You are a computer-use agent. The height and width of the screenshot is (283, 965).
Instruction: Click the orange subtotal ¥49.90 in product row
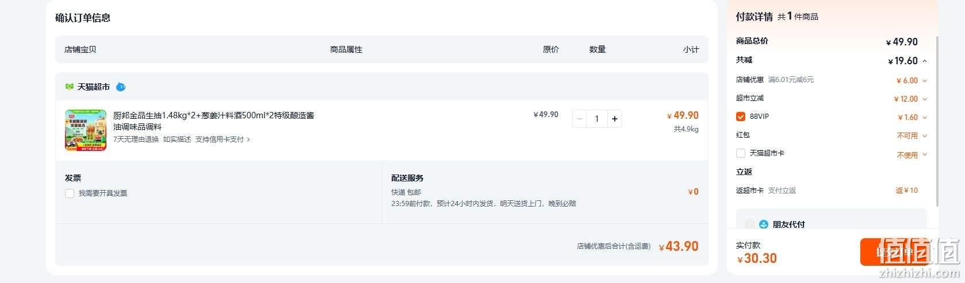point(683,115)
